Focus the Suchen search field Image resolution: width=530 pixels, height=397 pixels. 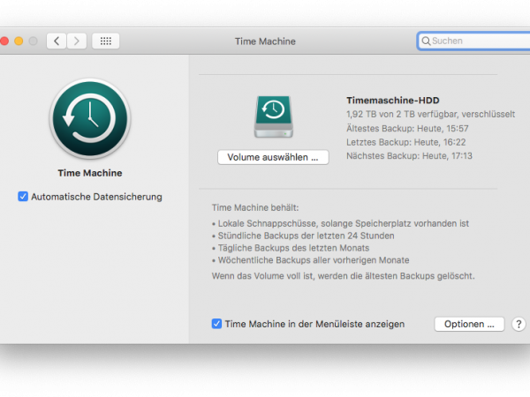(x=477, y=41)
